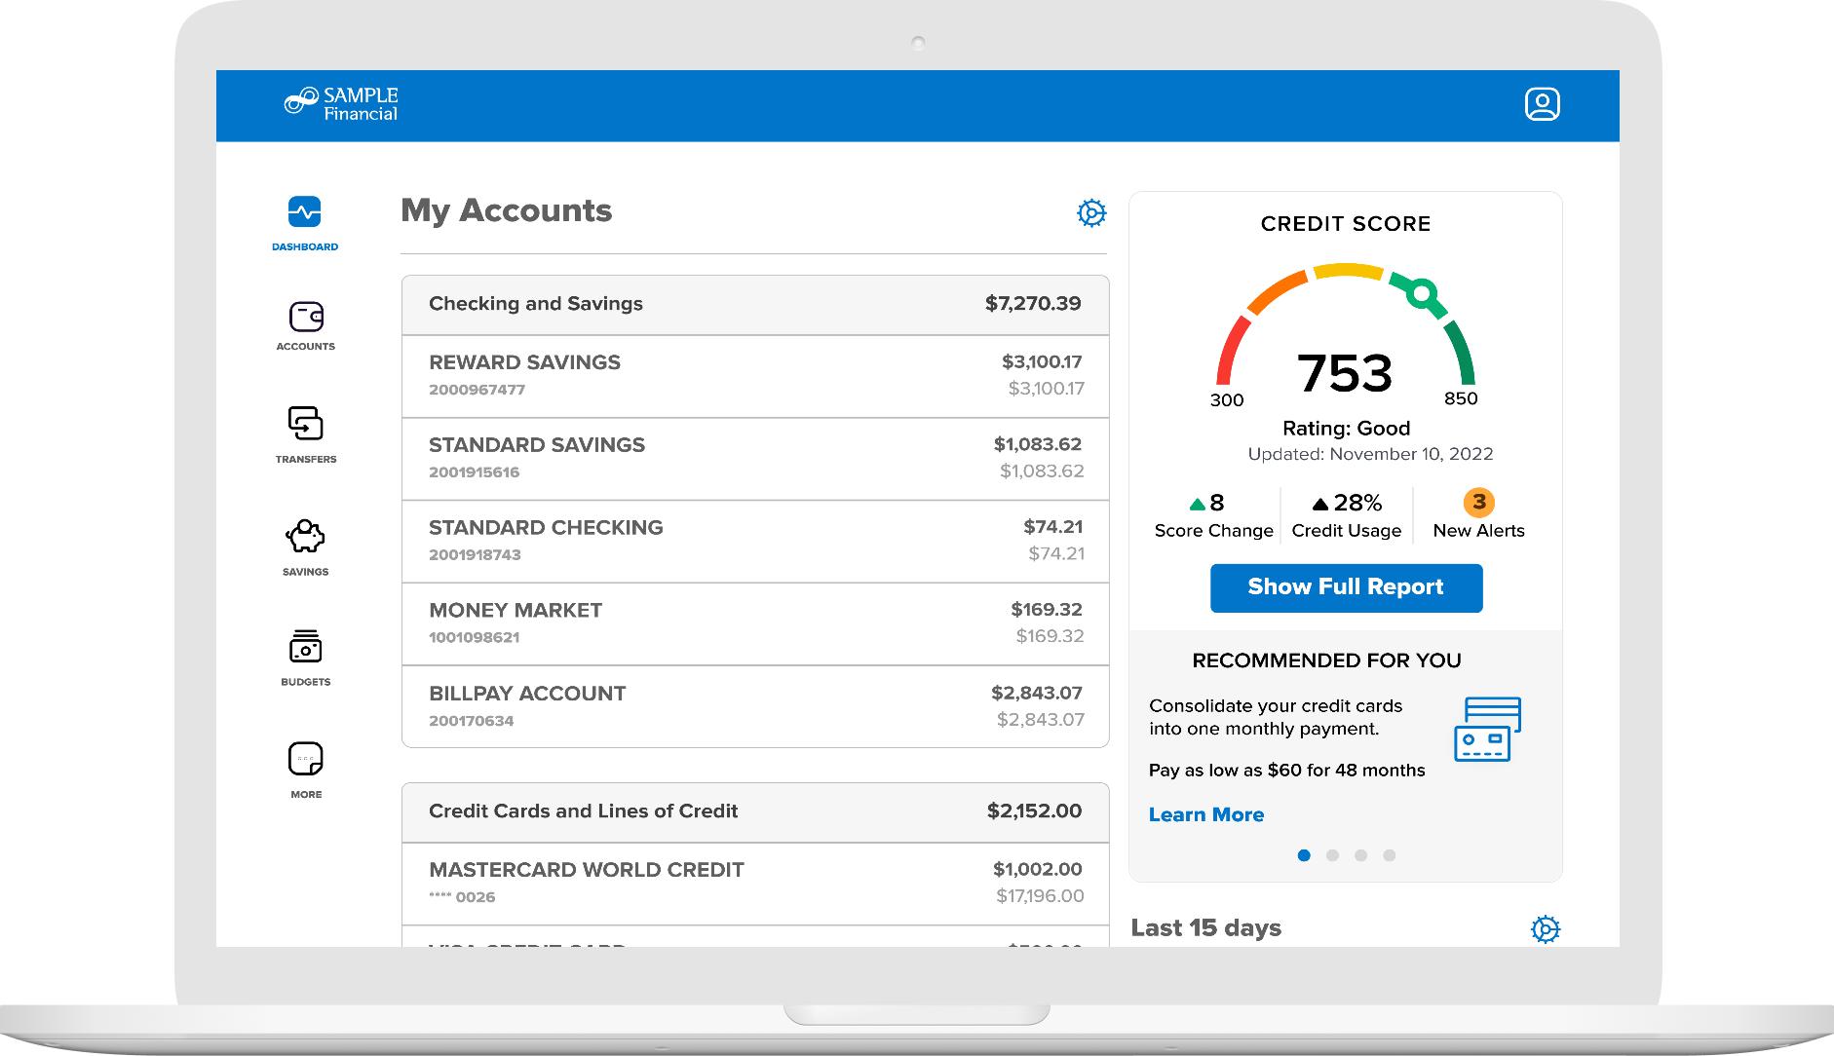Click the Learn More link
1834x1056 pixels.
click(1205, 815)
